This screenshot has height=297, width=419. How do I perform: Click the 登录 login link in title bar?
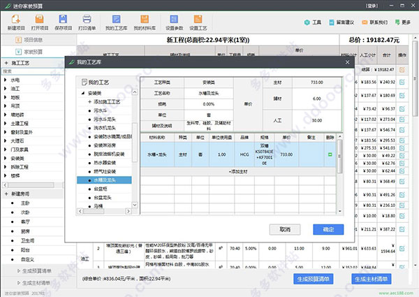pos(372,6)
